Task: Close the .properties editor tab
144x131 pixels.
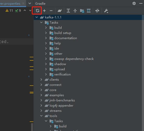Action: pyautogui.click(x=23, y=3)
